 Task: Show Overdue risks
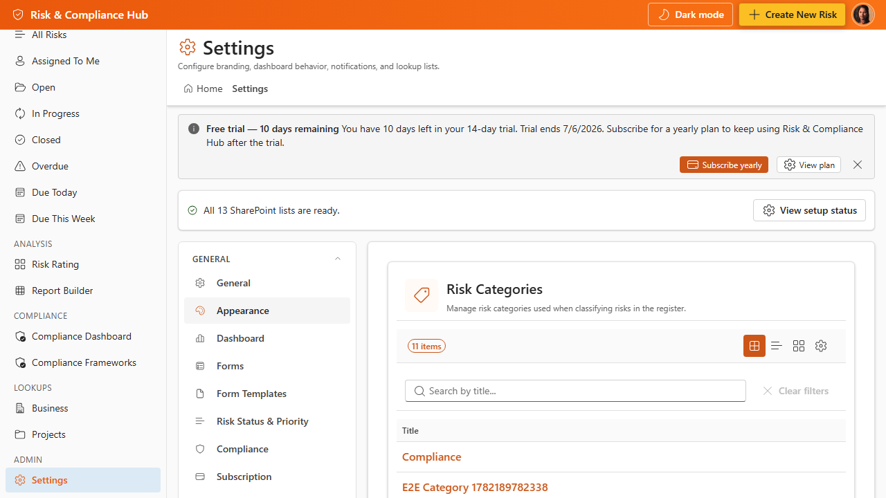point(83,166)
